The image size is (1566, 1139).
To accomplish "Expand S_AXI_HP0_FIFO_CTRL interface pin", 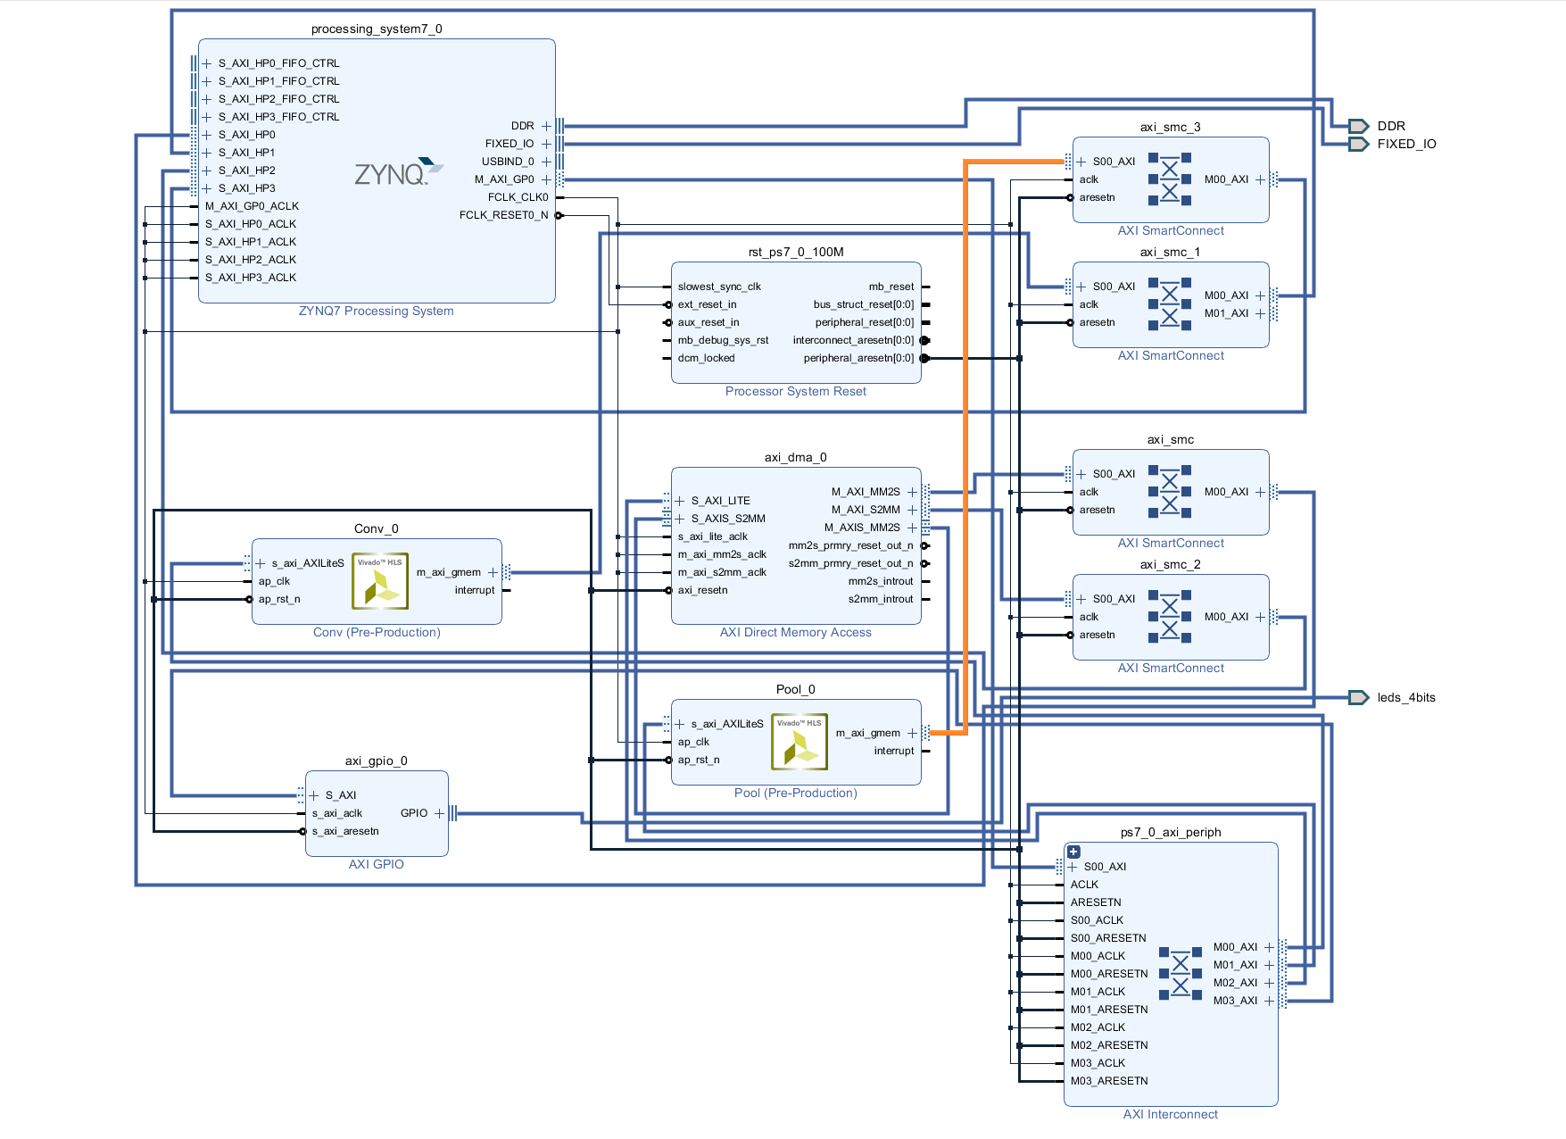I will (207, 63).
